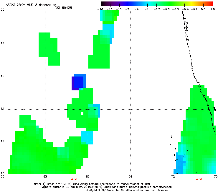Viewport: 218px width, 192px height.
Task: Click the red end of the color bar
Action: [210, 4]
